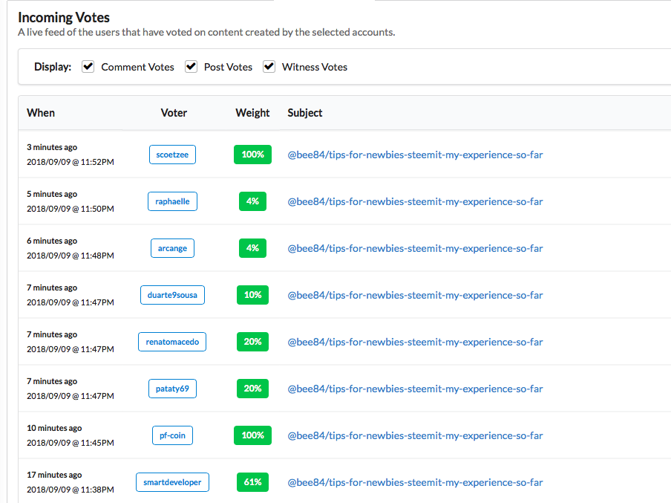Click the When column header
This screenshot has width=671, height=503.
click(x=41, y=113)
